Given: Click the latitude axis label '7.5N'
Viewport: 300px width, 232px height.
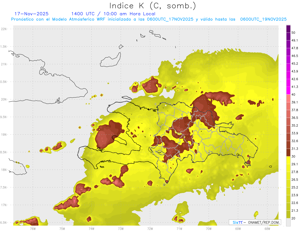Looking at the screenshot, I should click(x=4, y=187).
